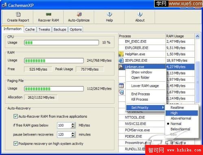The width and height of the screenshot is (203, 155).
Task: Open the Tweaks tab
Action: (x=44, y=29)
